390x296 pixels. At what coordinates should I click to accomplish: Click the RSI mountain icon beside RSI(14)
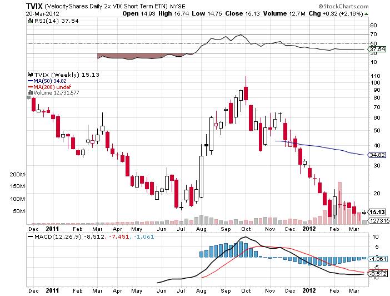click(30, 21)
